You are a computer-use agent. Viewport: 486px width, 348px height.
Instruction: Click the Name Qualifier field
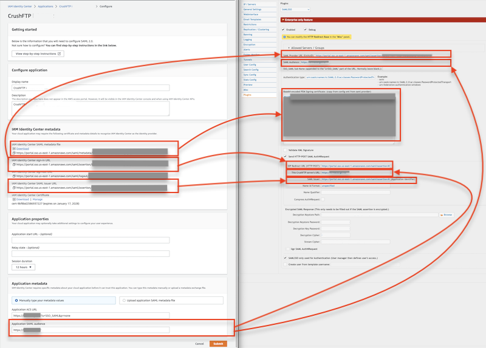(355, 193)
